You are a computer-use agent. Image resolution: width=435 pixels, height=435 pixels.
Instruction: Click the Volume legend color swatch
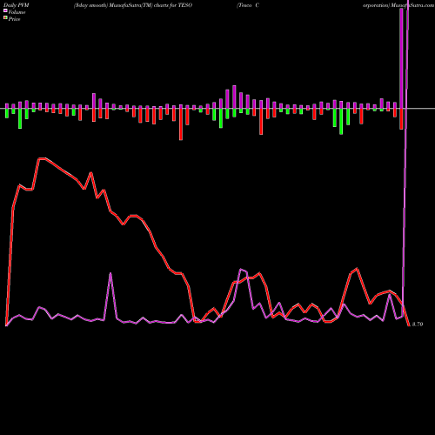point(5,11)
